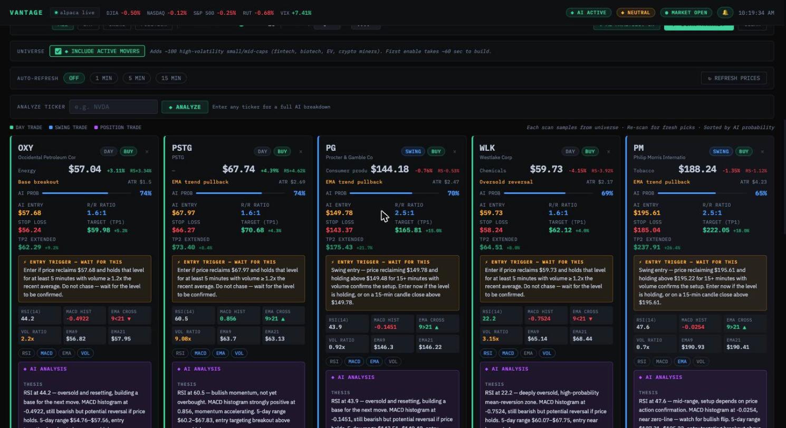Viewport: 786px width, 428px height.
Task: Click the Refresh Prices button
Action: pos(734,78)
